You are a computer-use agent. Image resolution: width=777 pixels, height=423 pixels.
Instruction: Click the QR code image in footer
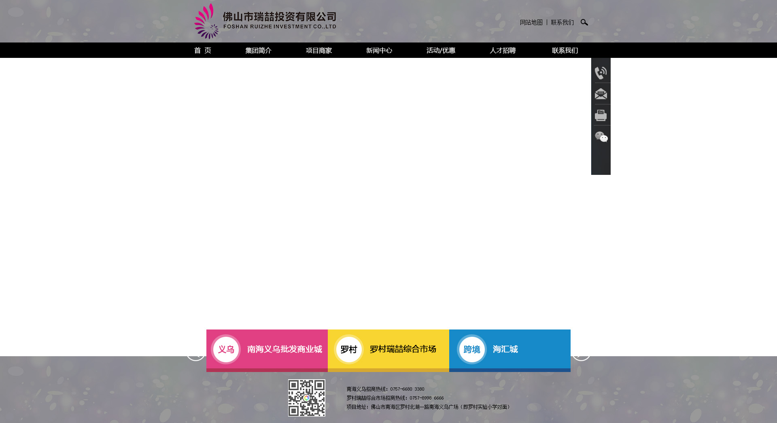coord(306,398)
